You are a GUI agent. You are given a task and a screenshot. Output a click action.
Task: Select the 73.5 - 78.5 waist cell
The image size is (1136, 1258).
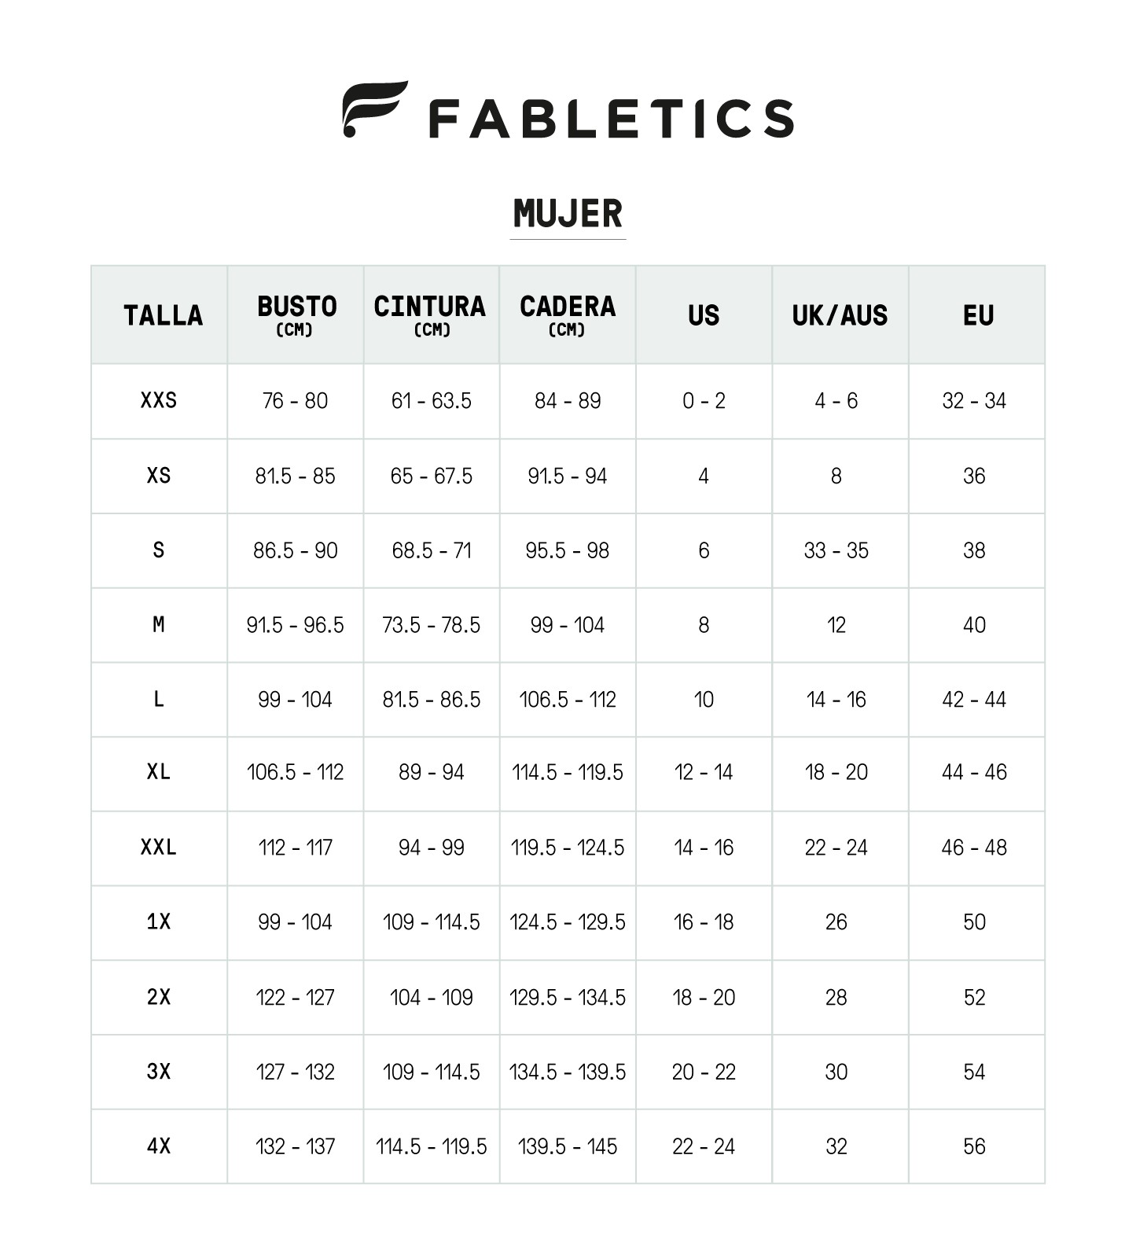(x=431, y=625)
